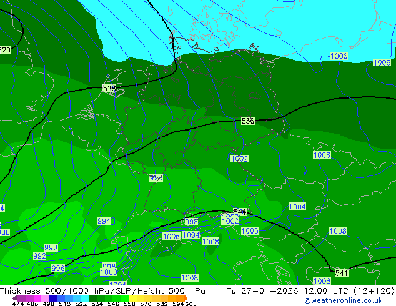396x306 pixels.
Task: Click legend value '546'
Action: pyautogui.click(x=114, y=304)
